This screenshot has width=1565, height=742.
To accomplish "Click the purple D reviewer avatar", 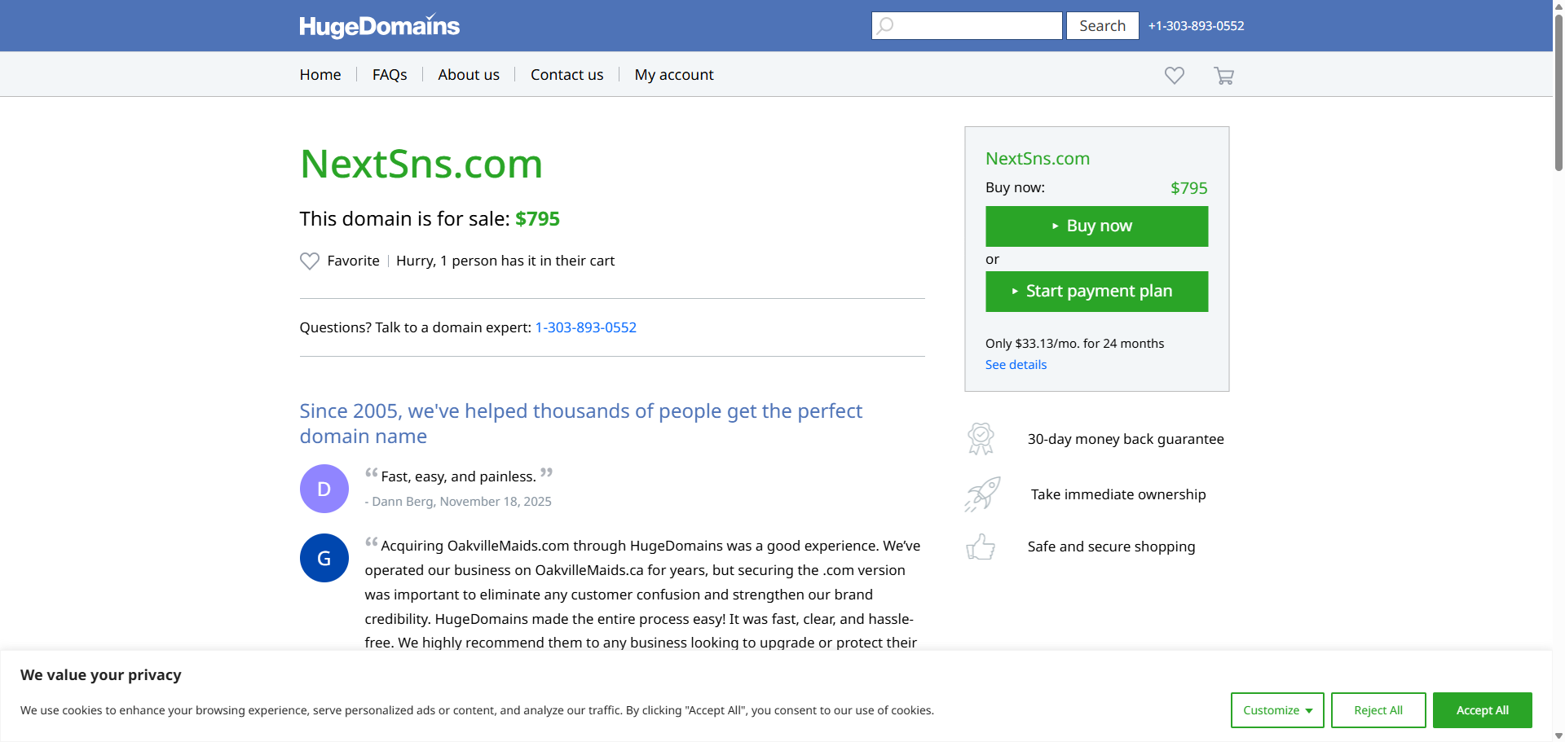I will pyautogui.click(x=324, y=489).
